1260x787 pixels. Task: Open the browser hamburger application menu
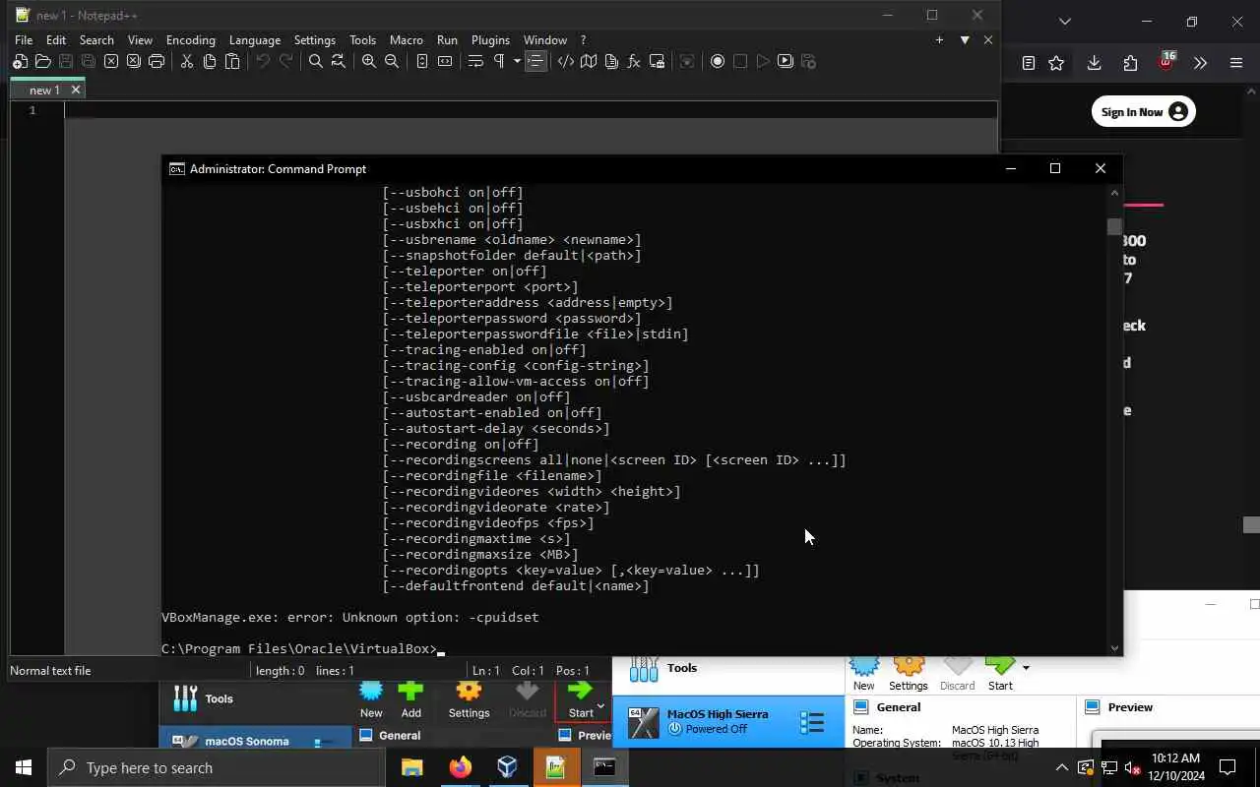point(1236,63)
